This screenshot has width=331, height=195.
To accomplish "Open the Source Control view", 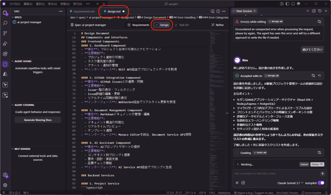I will pos(5,33).
